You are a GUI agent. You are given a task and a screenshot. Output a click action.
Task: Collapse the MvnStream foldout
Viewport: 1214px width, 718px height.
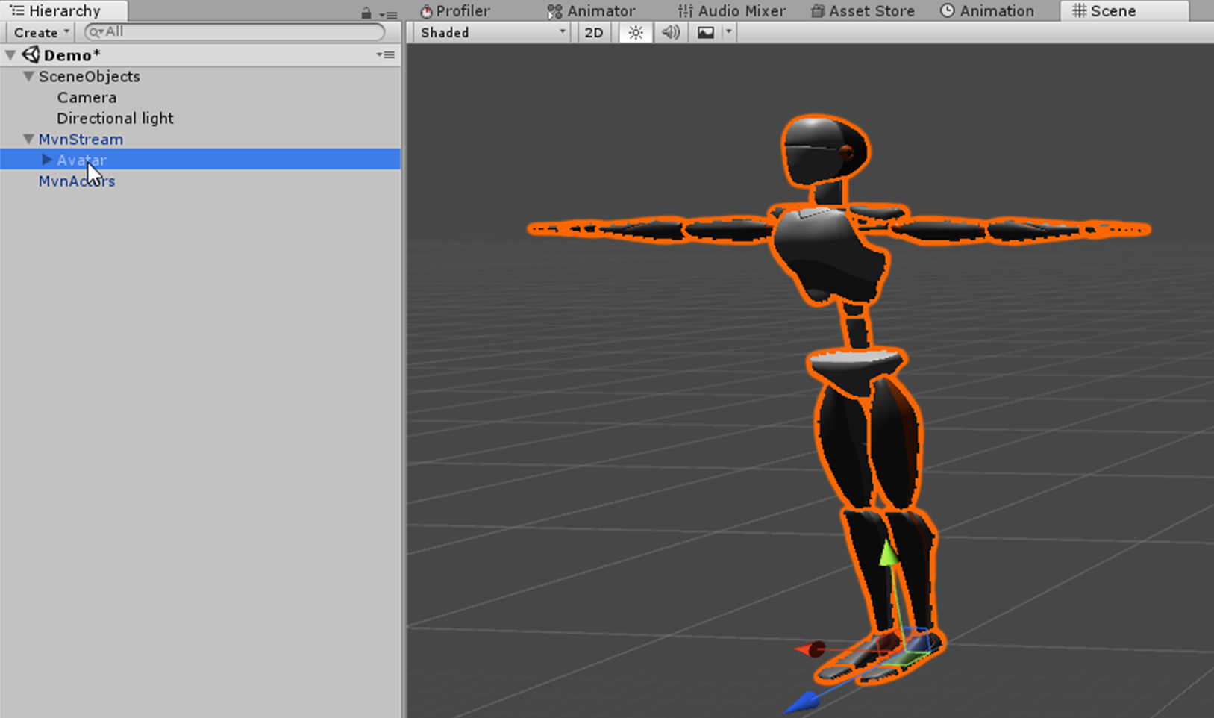28,139
